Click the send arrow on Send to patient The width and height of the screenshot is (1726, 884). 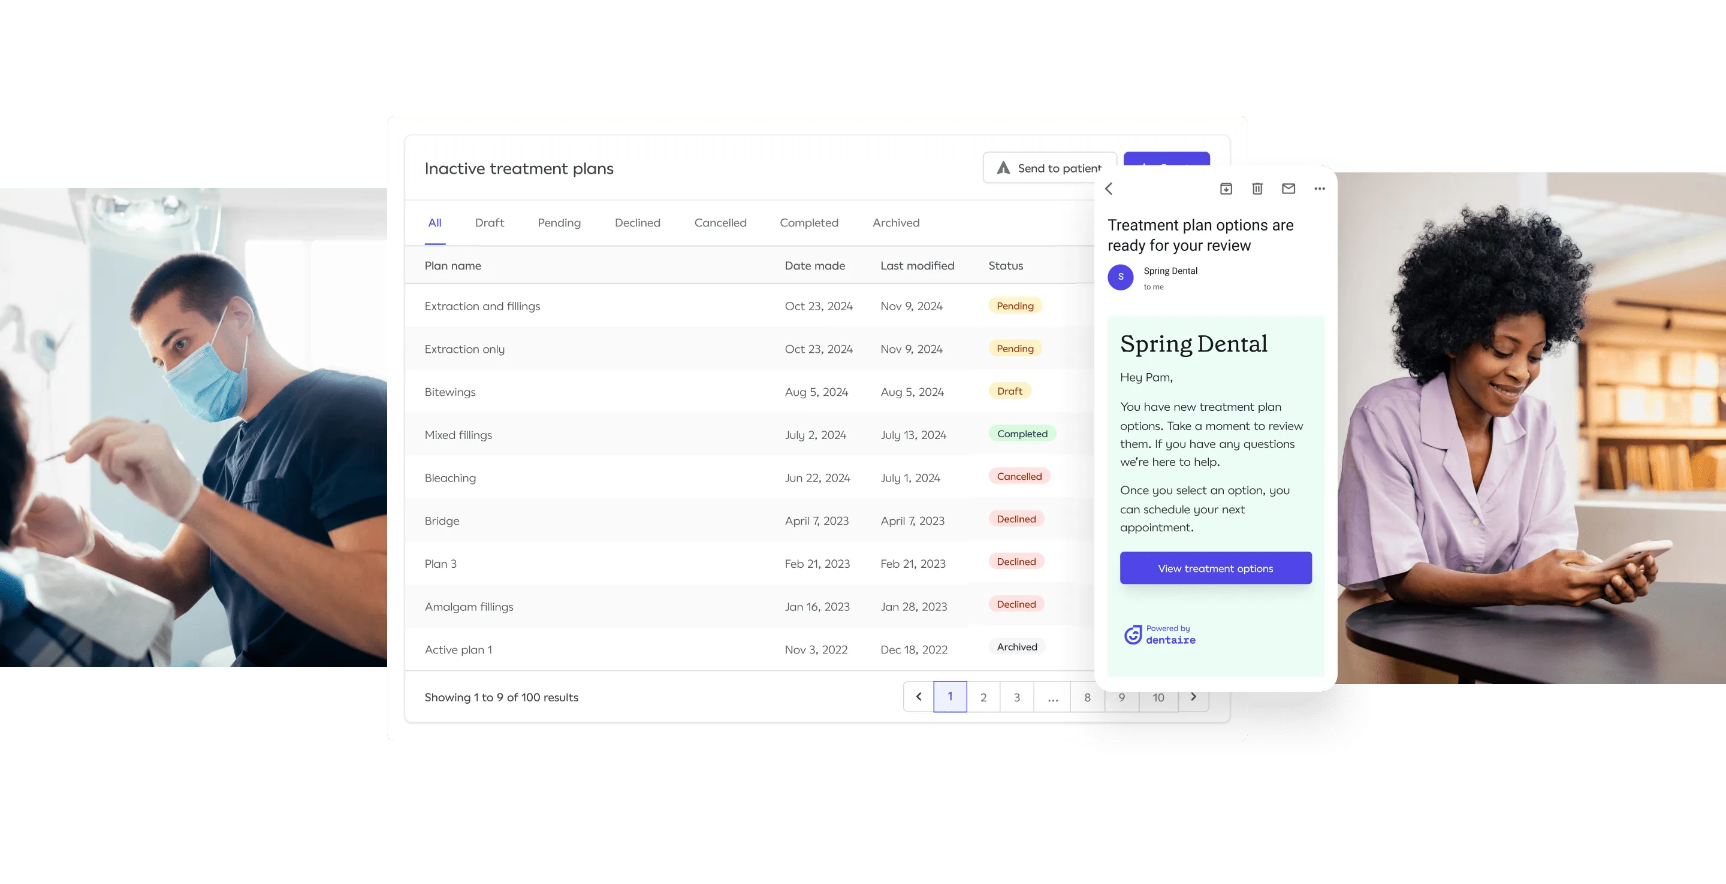[x=1003, y=168]
